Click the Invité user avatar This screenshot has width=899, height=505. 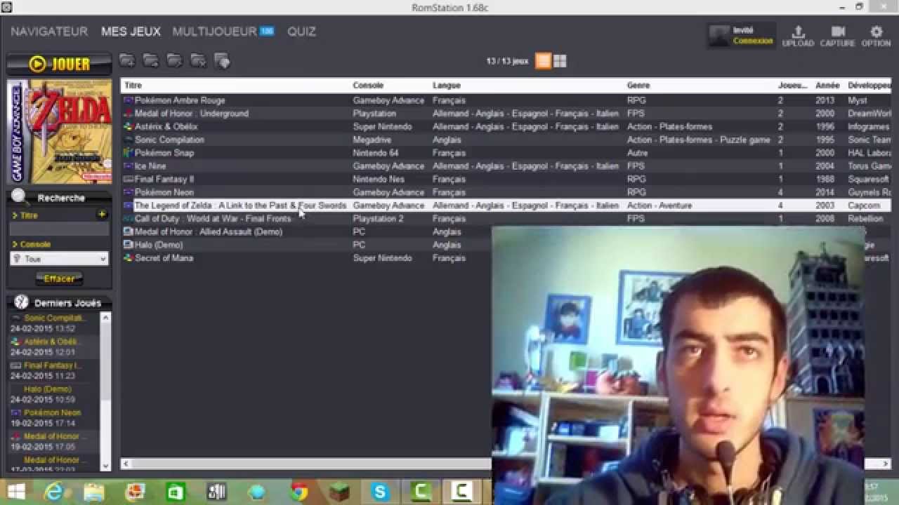coord(719,36)
